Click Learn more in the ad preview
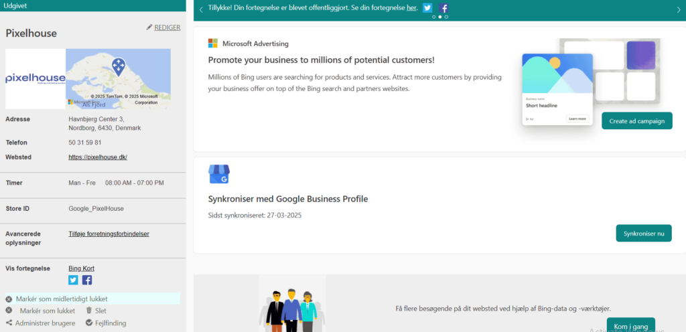686x332 pixels. [577, 118]
